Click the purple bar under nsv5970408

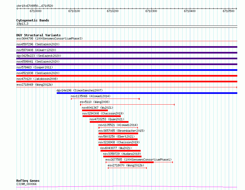[x=127, y=53]
